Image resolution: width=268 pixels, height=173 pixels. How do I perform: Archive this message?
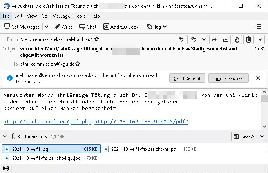tap(226, 39)
